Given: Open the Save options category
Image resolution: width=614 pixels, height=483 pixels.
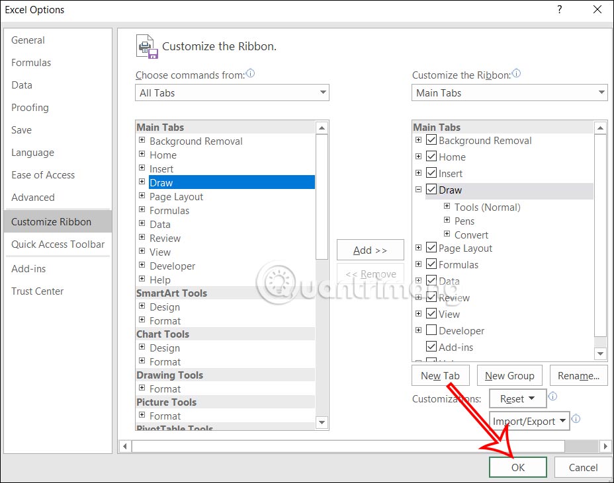Looking at the screenshot, I should point(58,130).
